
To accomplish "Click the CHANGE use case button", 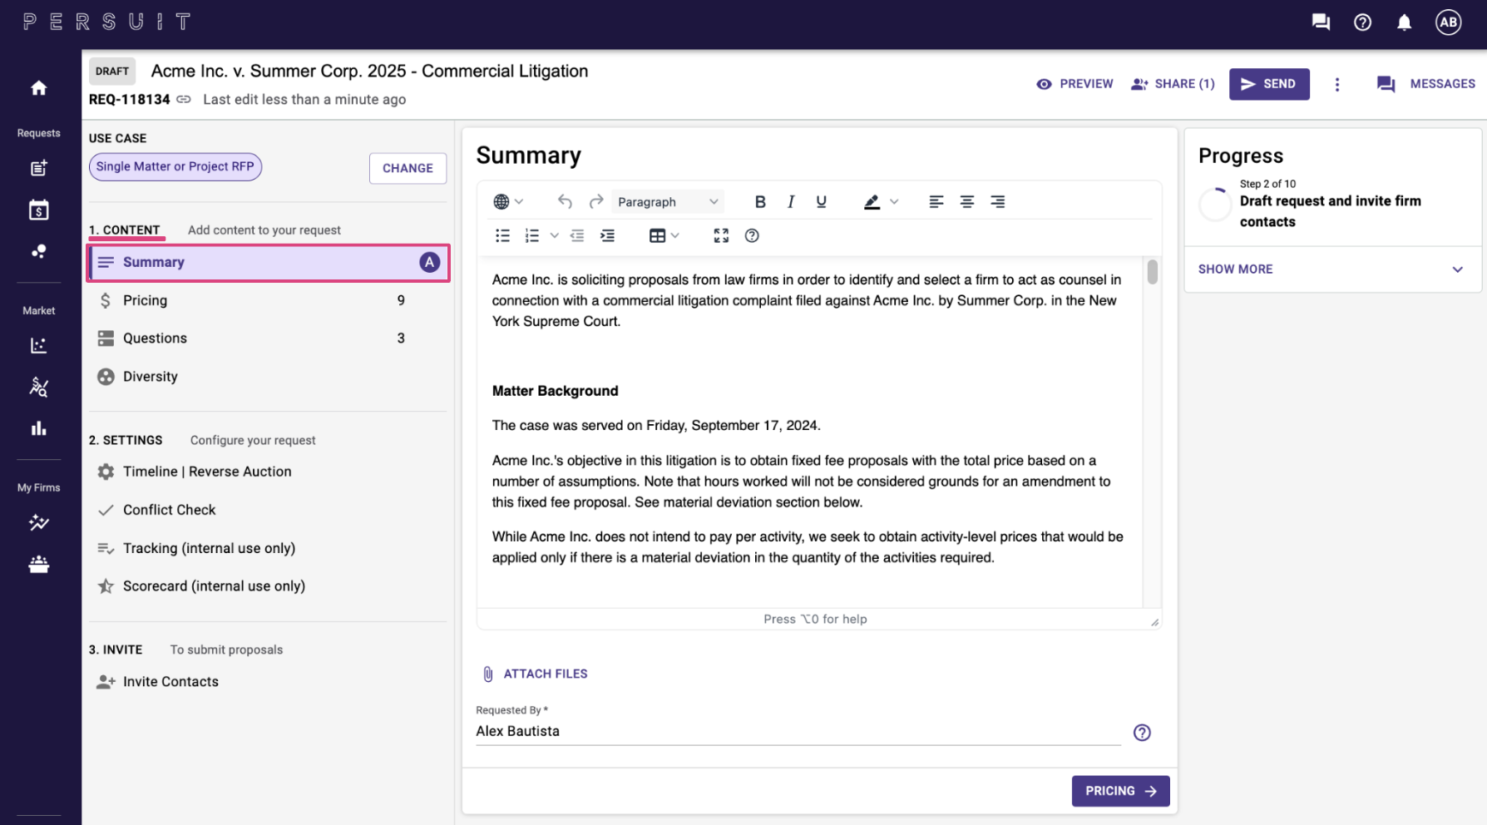I will [408, 168].
